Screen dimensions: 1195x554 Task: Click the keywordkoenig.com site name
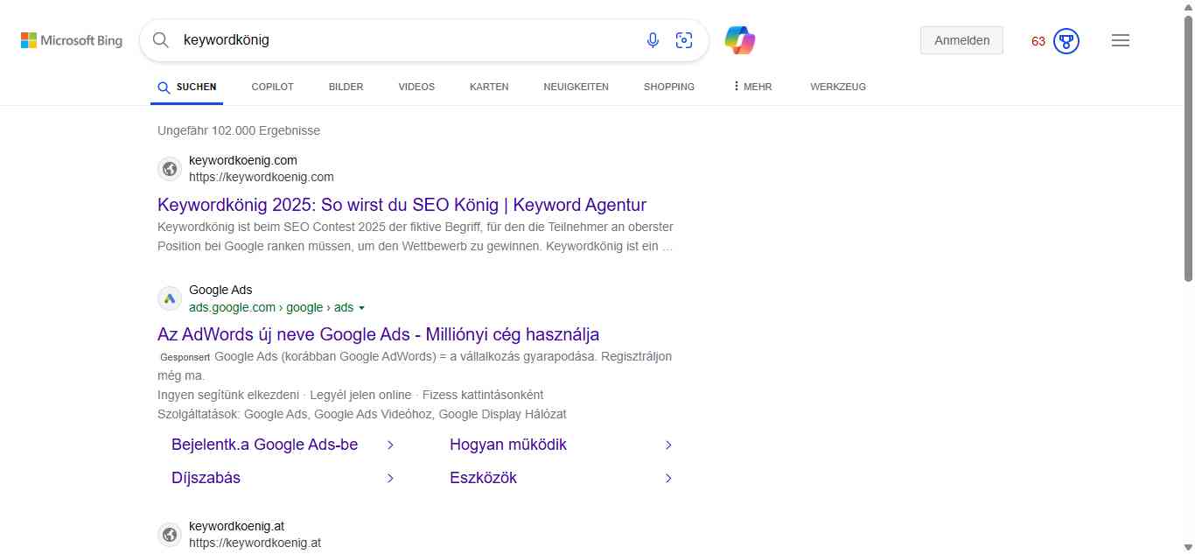[243, 160]
